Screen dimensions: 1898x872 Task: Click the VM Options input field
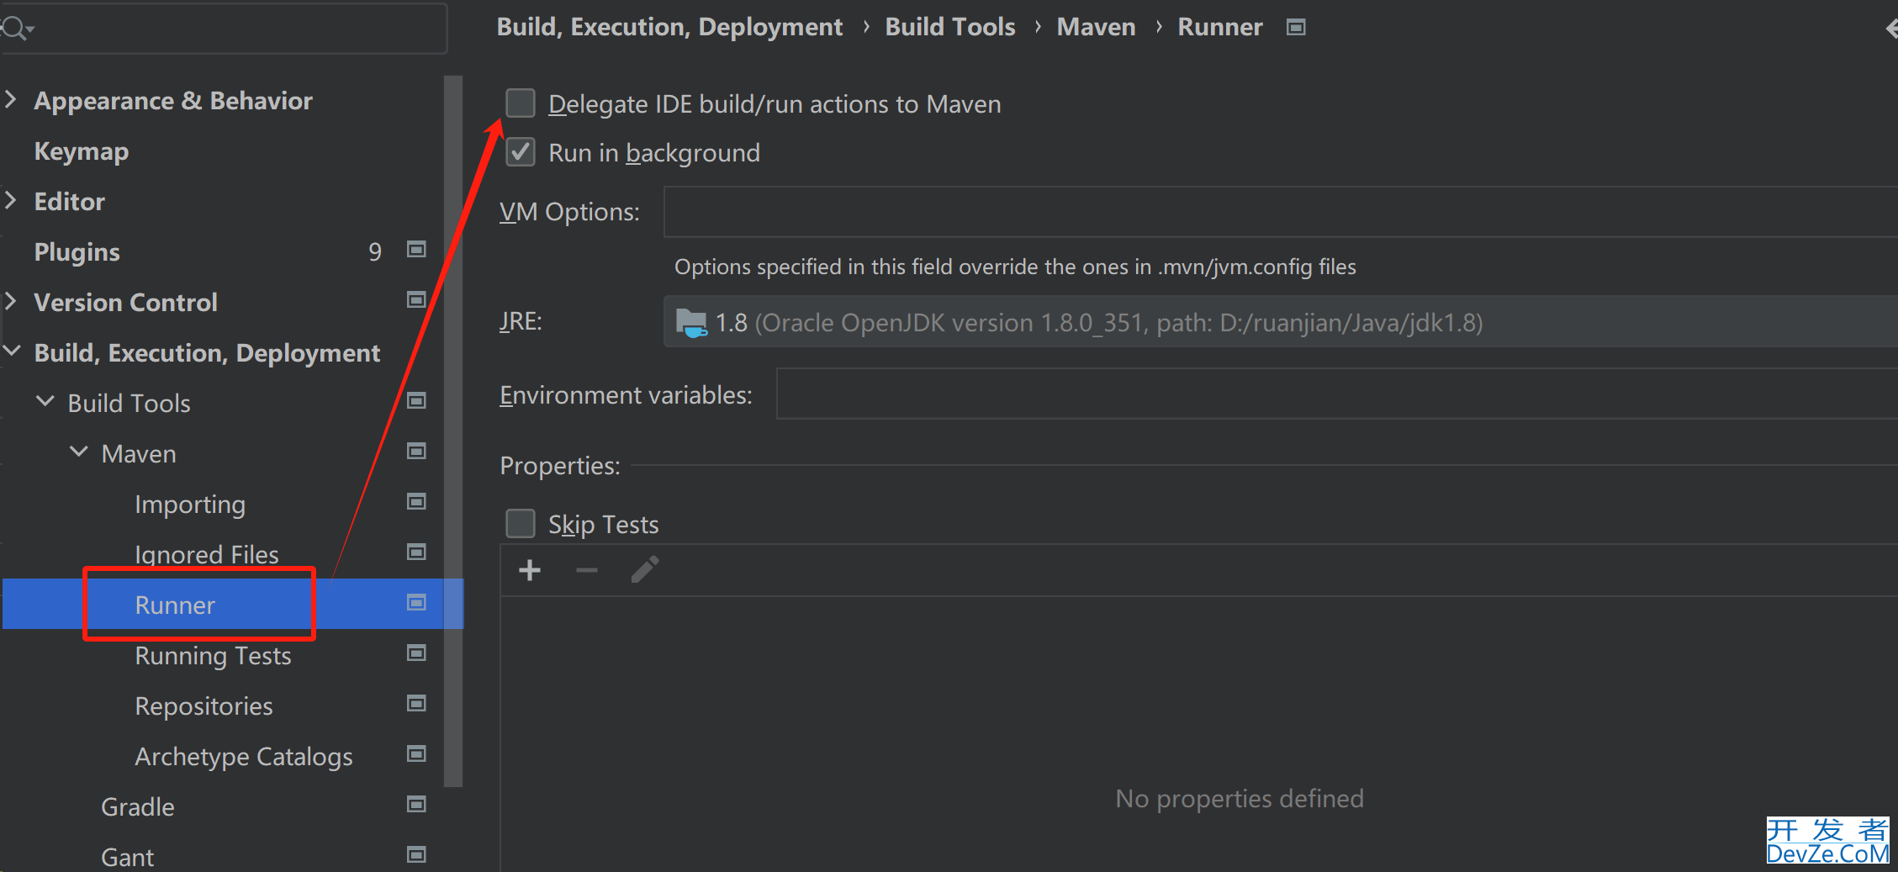(1280, 212)
